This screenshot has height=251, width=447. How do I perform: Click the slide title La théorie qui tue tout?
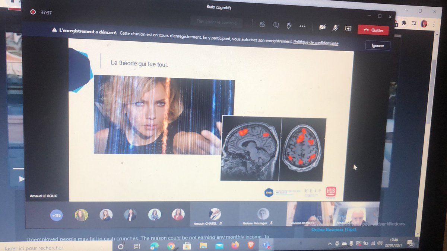(140, 63)
